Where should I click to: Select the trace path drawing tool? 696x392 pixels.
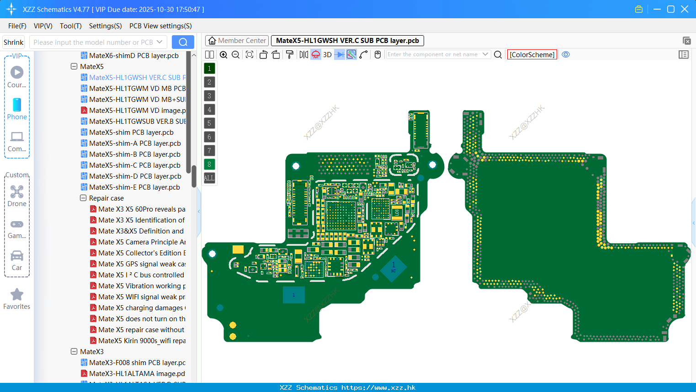coord(364,54)
